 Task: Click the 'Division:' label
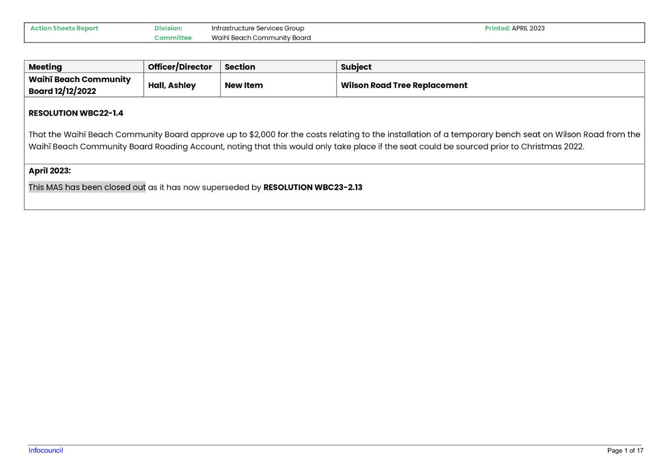tap(168, 28)
